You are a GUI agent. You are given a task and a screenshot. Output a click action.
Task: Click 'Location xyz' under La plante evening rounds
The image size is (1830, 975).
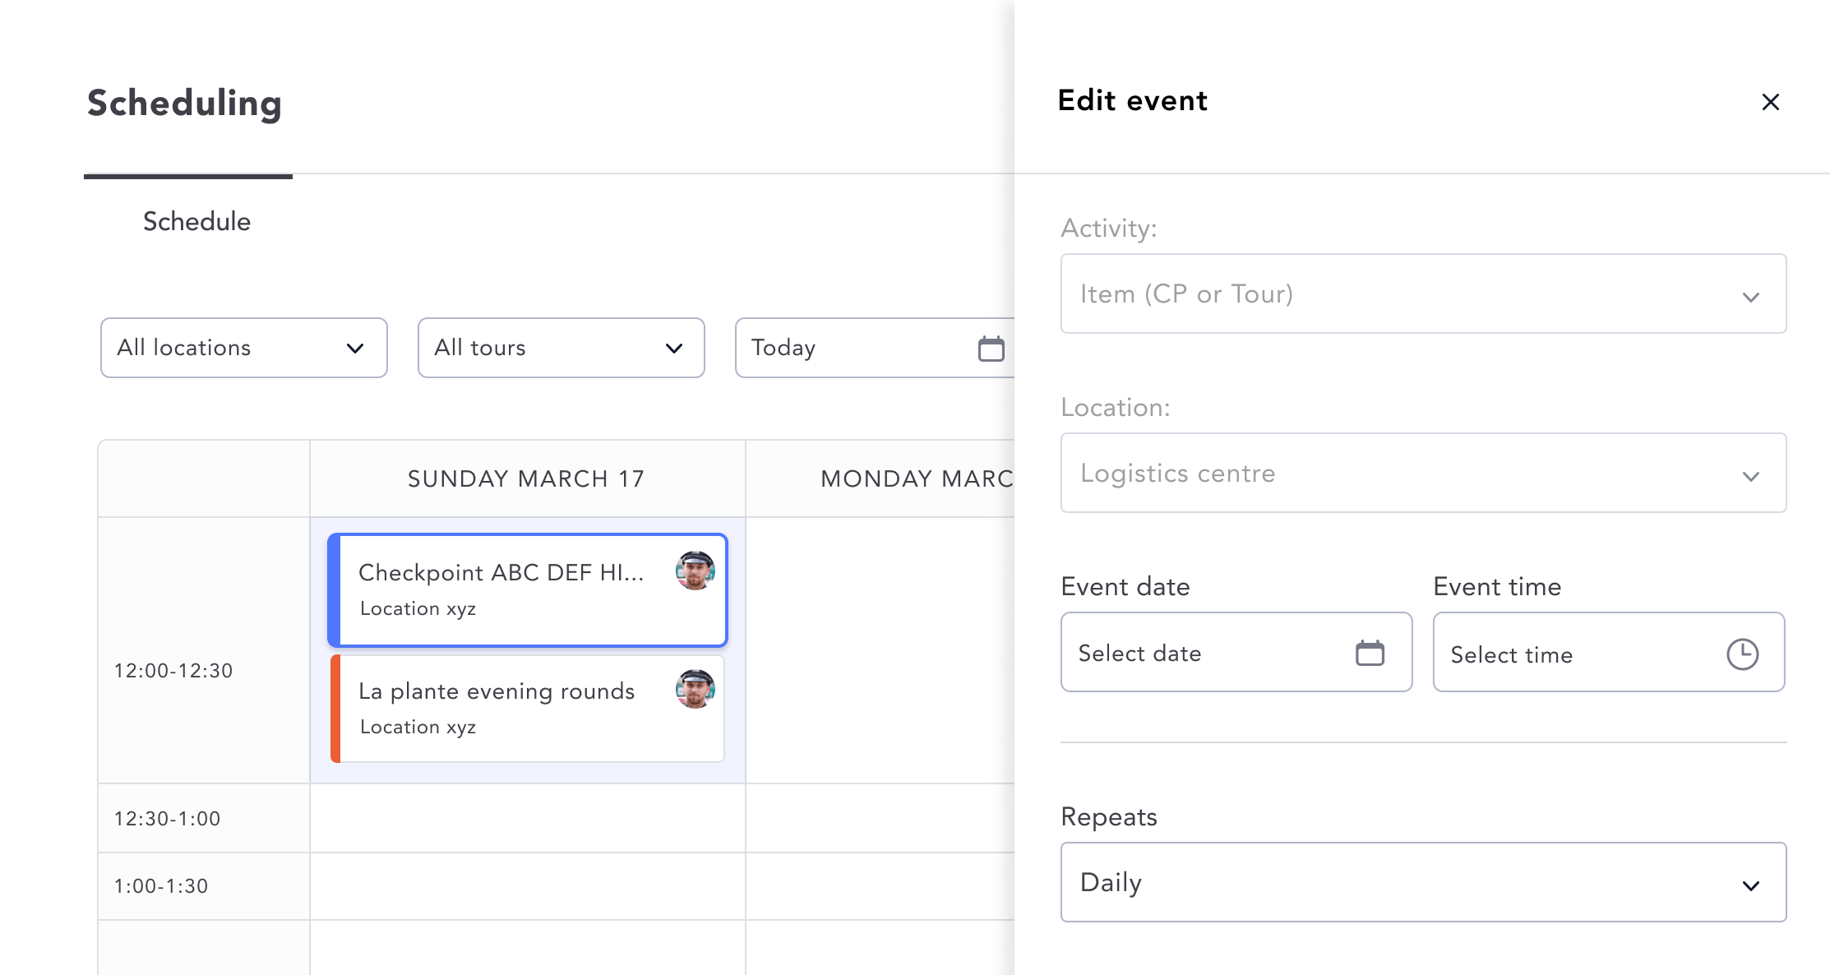click(x=418, y=727)
